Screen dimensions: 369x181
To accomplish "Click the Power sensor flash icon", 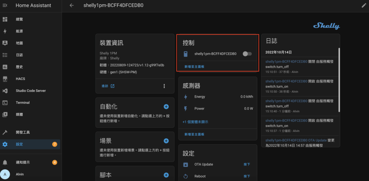I will tap(186, 108).
